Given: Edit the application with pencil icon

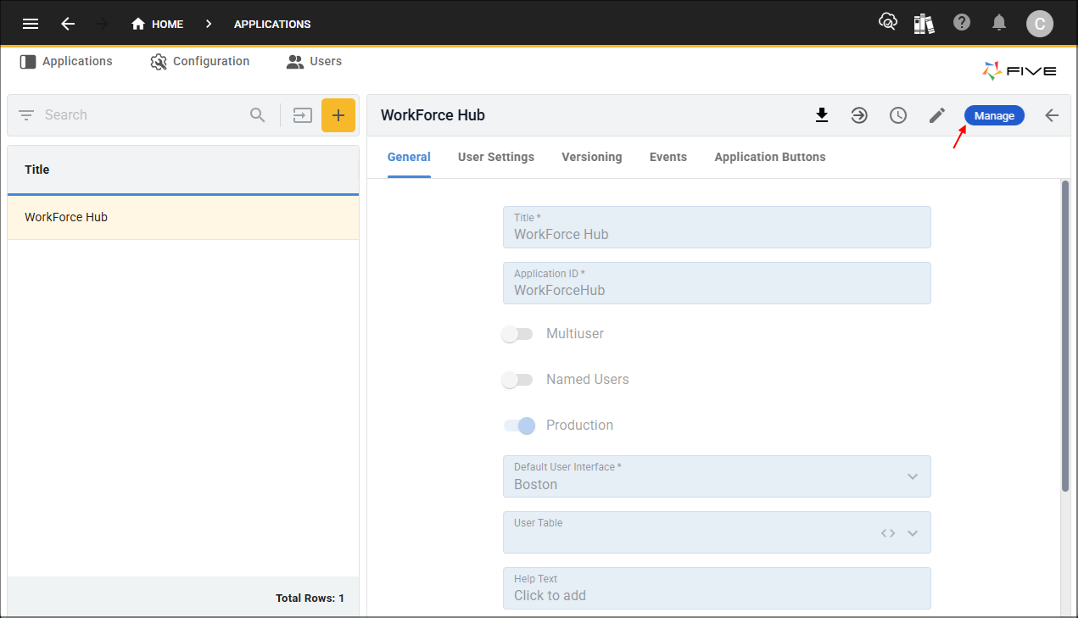Looking at the screenshot, I should click(x=937, y=115).
